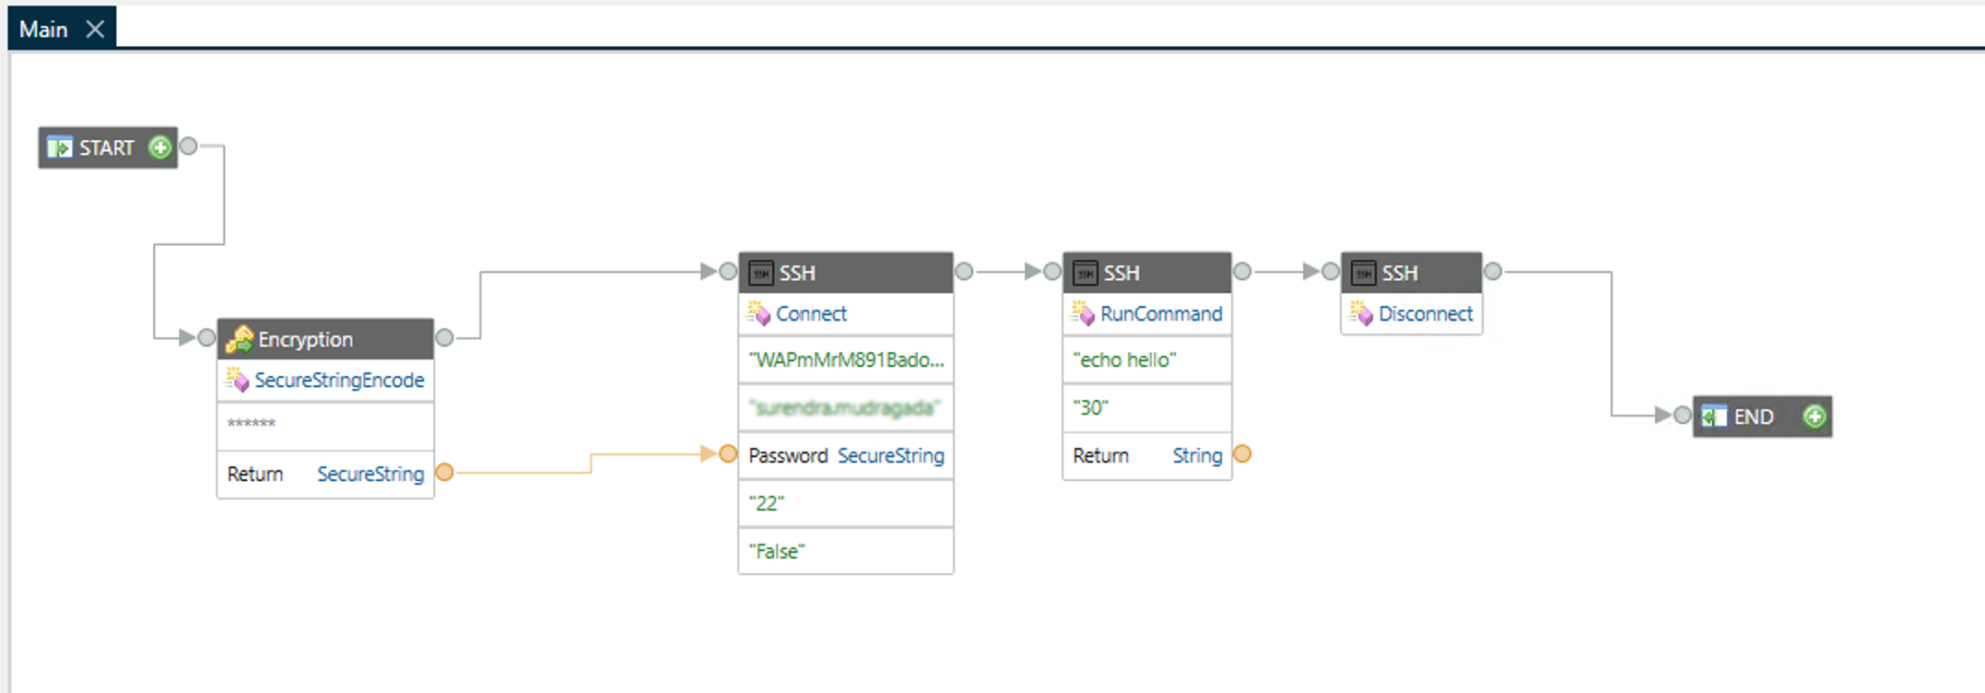Edit the "WAPmMrM891Bado..." host field
1985x693 pixels.
(846, 360)
